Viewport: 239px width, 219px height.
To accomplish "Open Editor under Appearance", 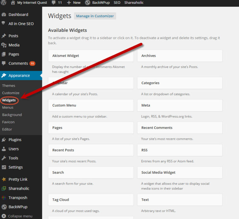I will coord(7,129).
